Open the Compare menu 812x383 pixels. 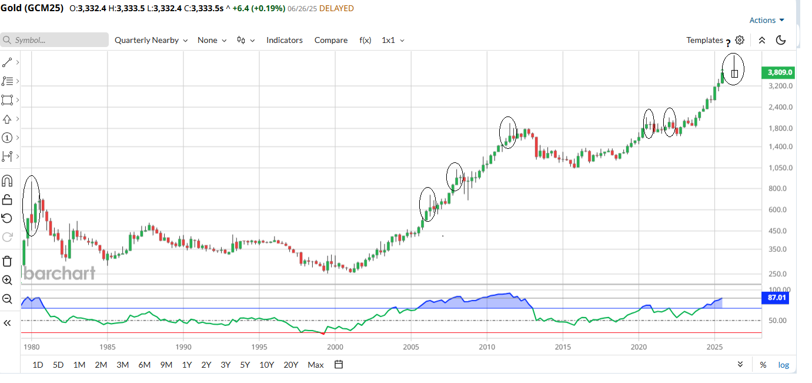(x=331, y=40)
